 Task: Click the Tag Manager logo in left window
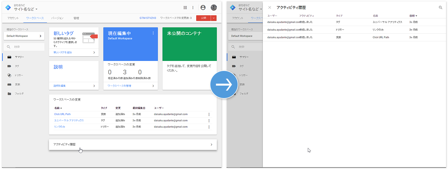coord(8,7)
